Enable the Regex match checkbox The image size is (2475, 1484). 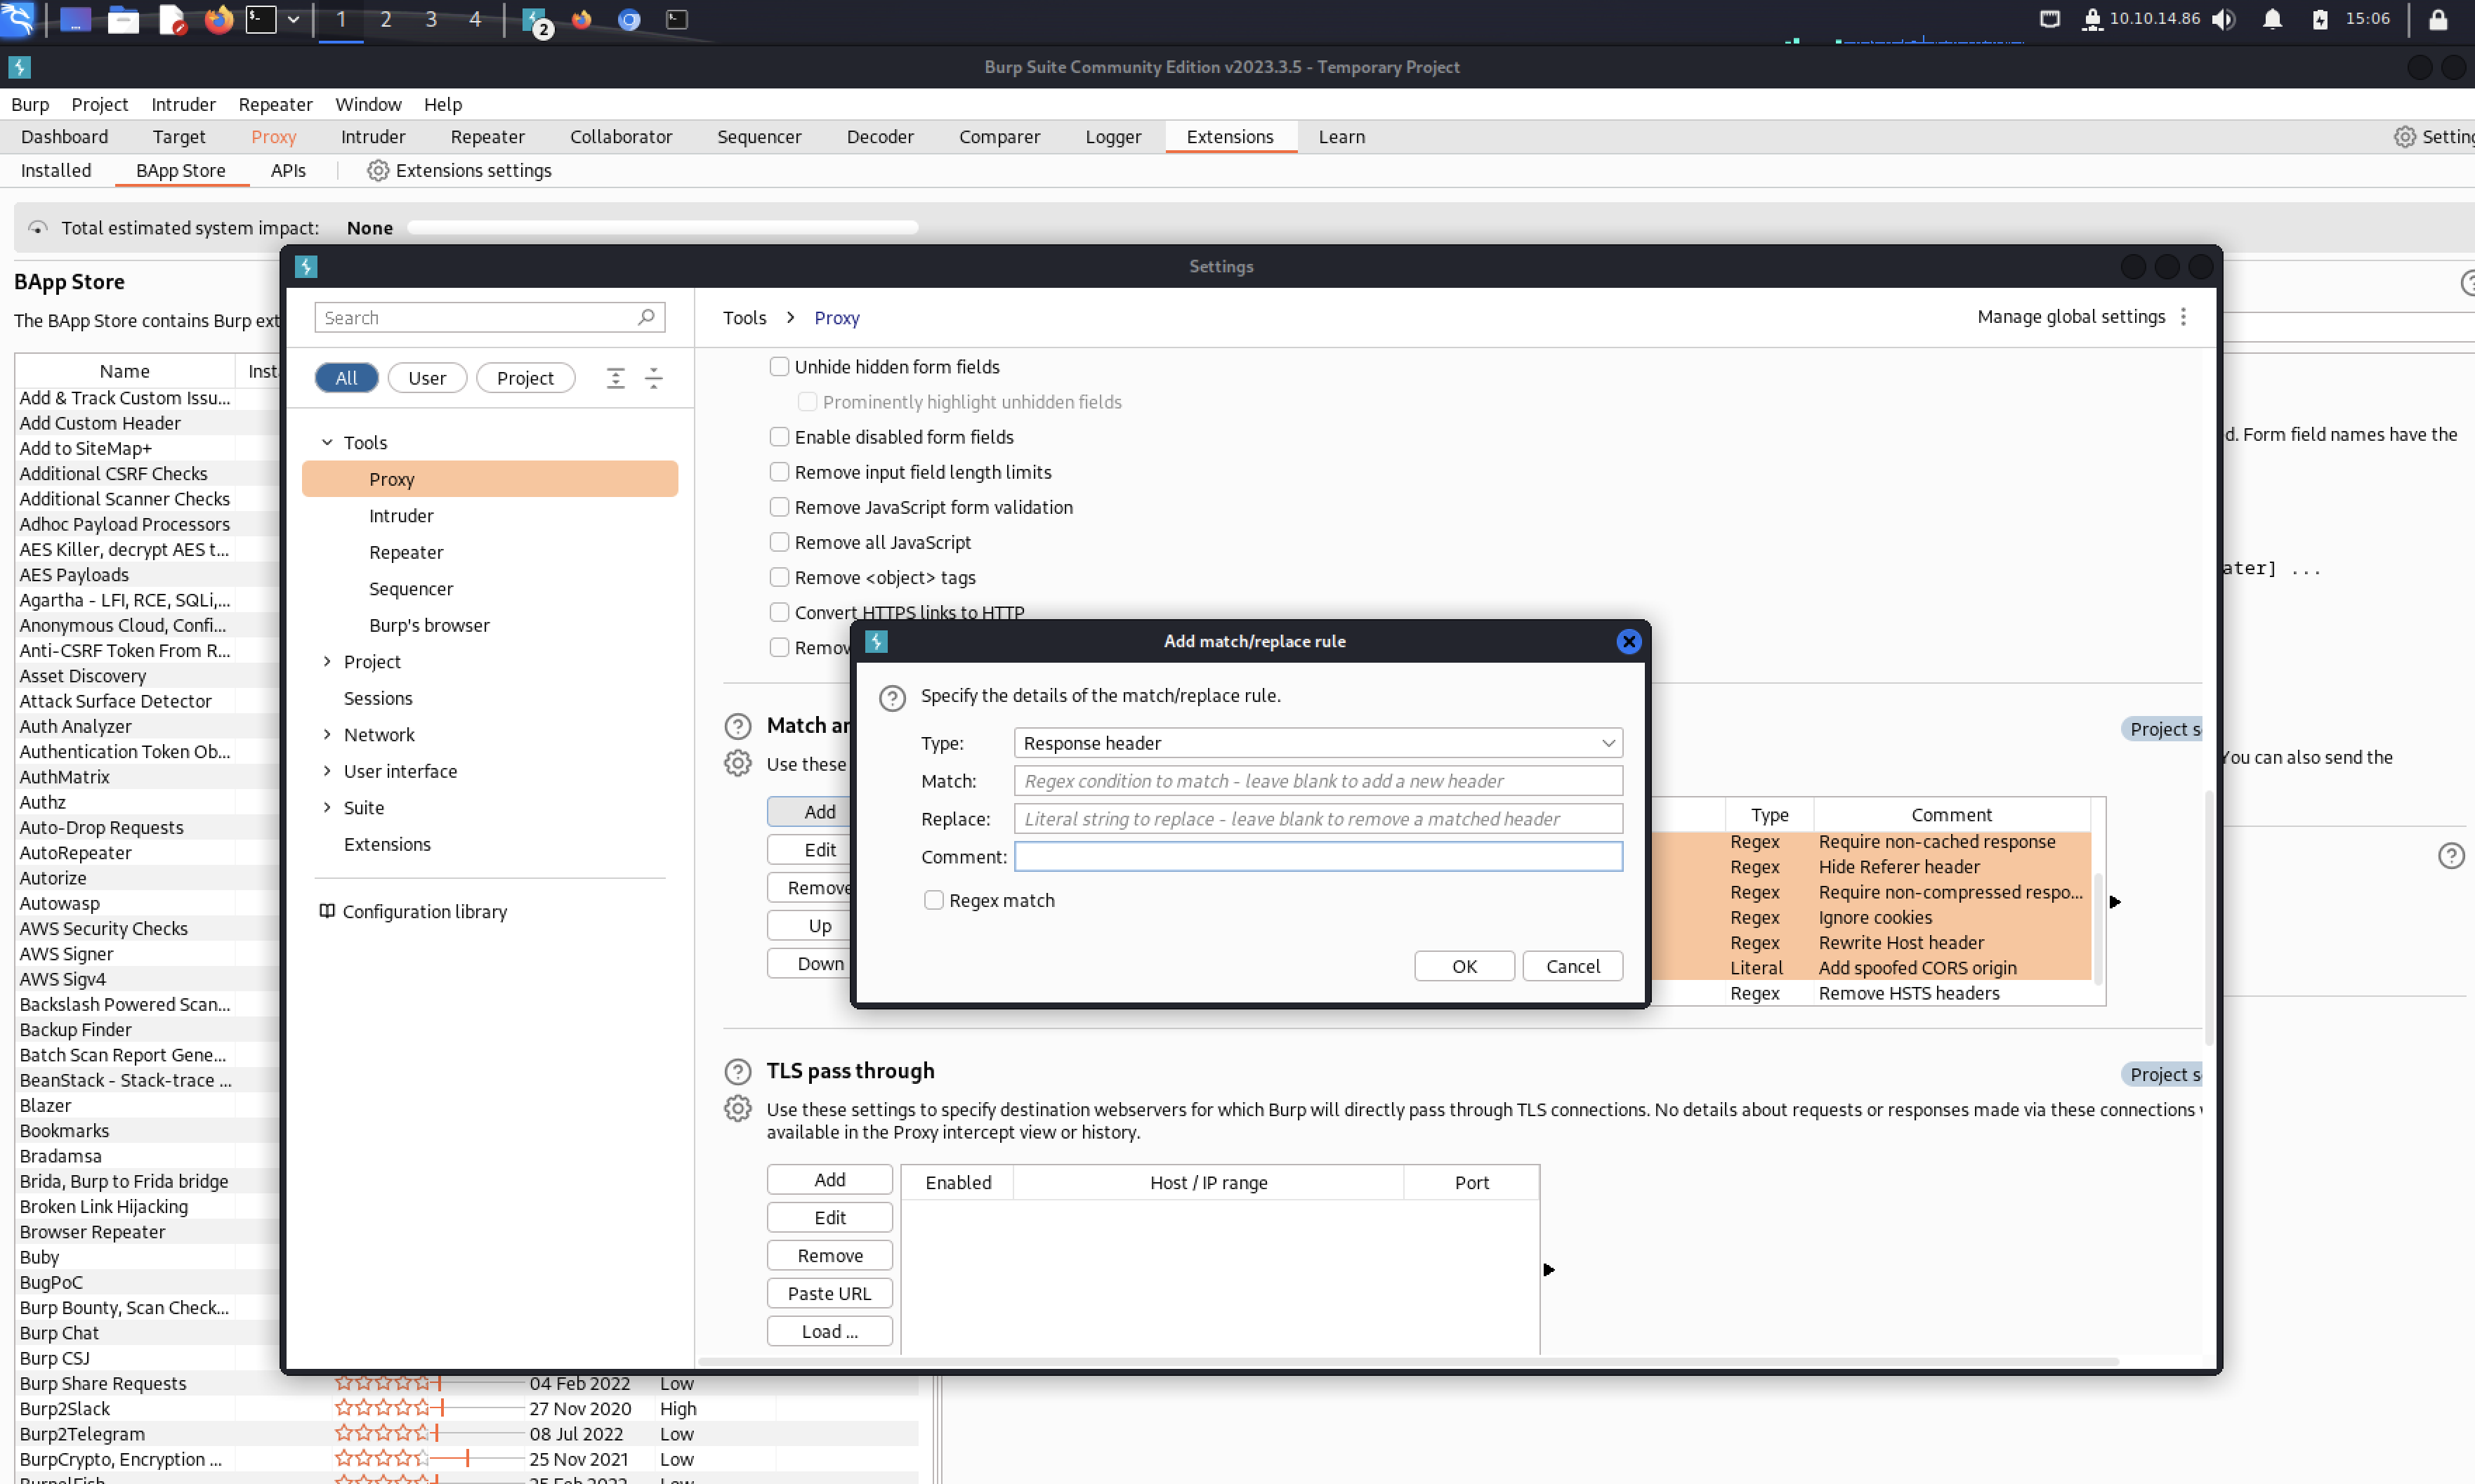pyautogui.click(x=933, y=900)
